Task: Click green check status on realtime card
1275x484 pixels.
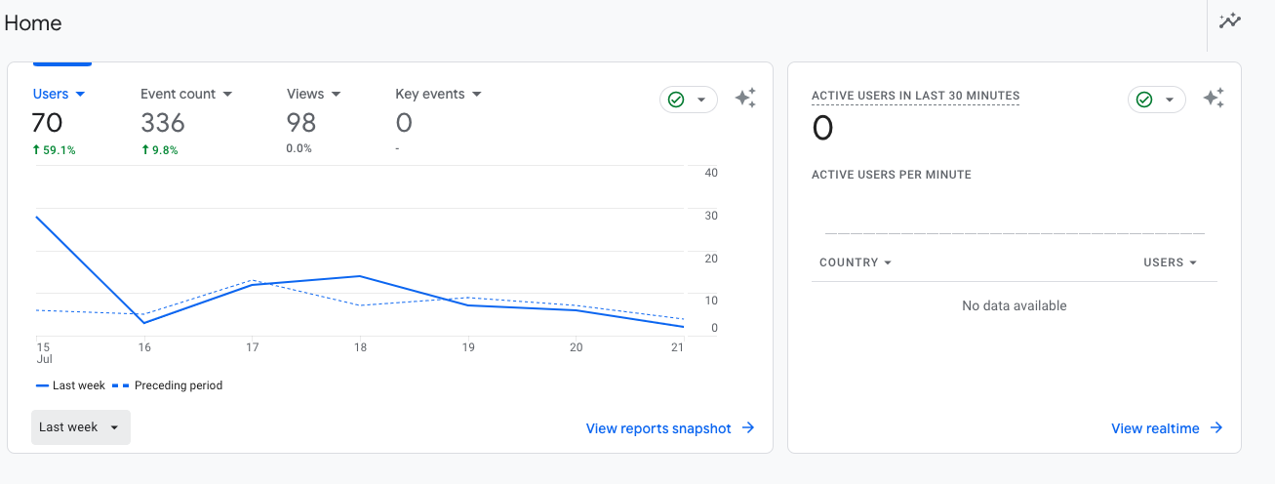Action: click(x=1157, y=100)
